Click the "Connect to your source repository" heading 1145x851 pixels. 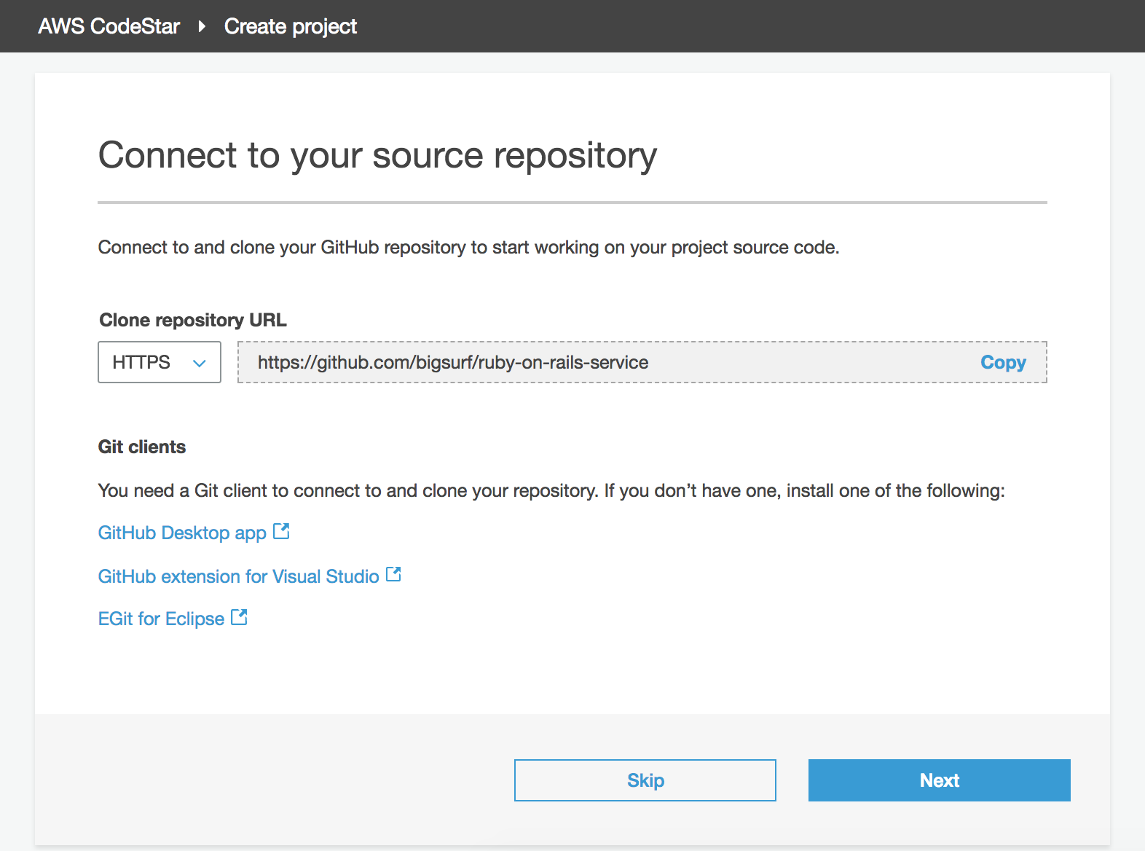coord(377,155)
